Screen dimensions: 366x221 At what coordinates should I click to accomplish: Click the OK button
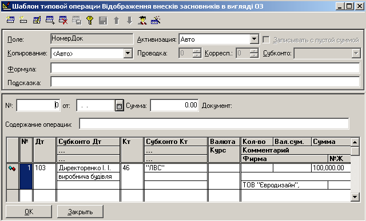tap(29, 212)
